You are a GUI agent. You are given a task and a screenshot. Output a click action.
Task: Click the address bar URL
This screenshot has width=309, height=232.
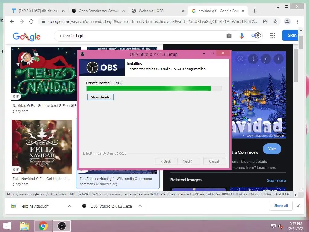pyautogui.click(x=152, y=21)
